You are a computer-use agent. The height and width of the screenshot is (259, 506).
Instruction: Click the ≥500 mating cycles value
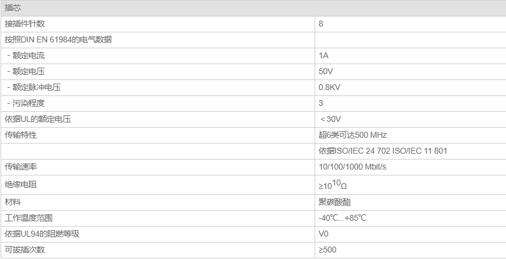click(x=327, y=250)
